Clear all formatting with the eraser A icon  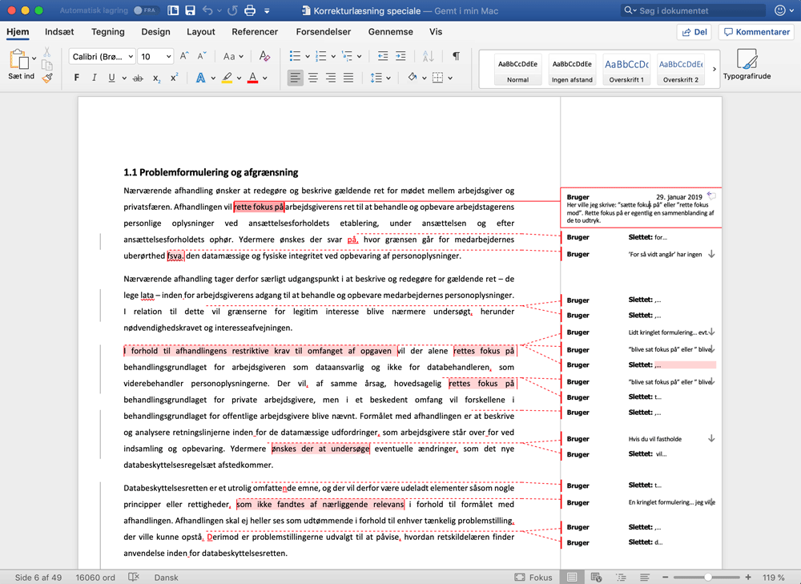[x=264, y=56]
